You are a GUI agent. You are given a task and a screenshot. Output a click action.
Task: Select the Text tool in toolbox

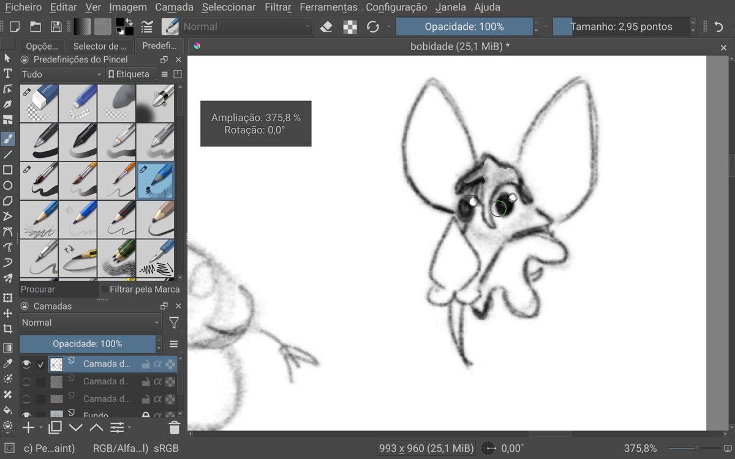point(7,73)
